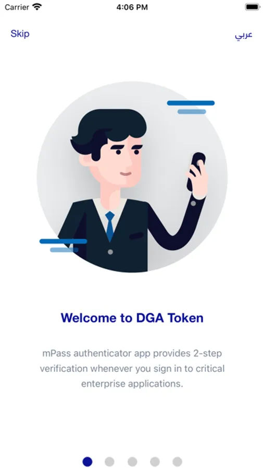This screenshot has height=470, width=264.
Task: Select the first onboarding page dot
Action: 87,462
